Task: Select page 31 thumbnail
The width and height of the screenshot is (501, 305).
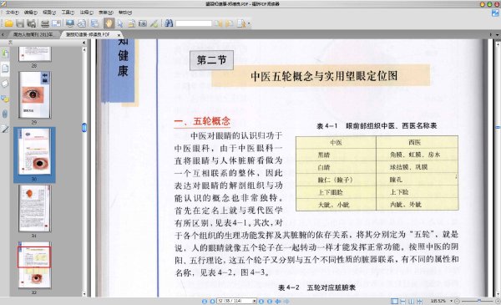Action: click(x=34, y=208)
